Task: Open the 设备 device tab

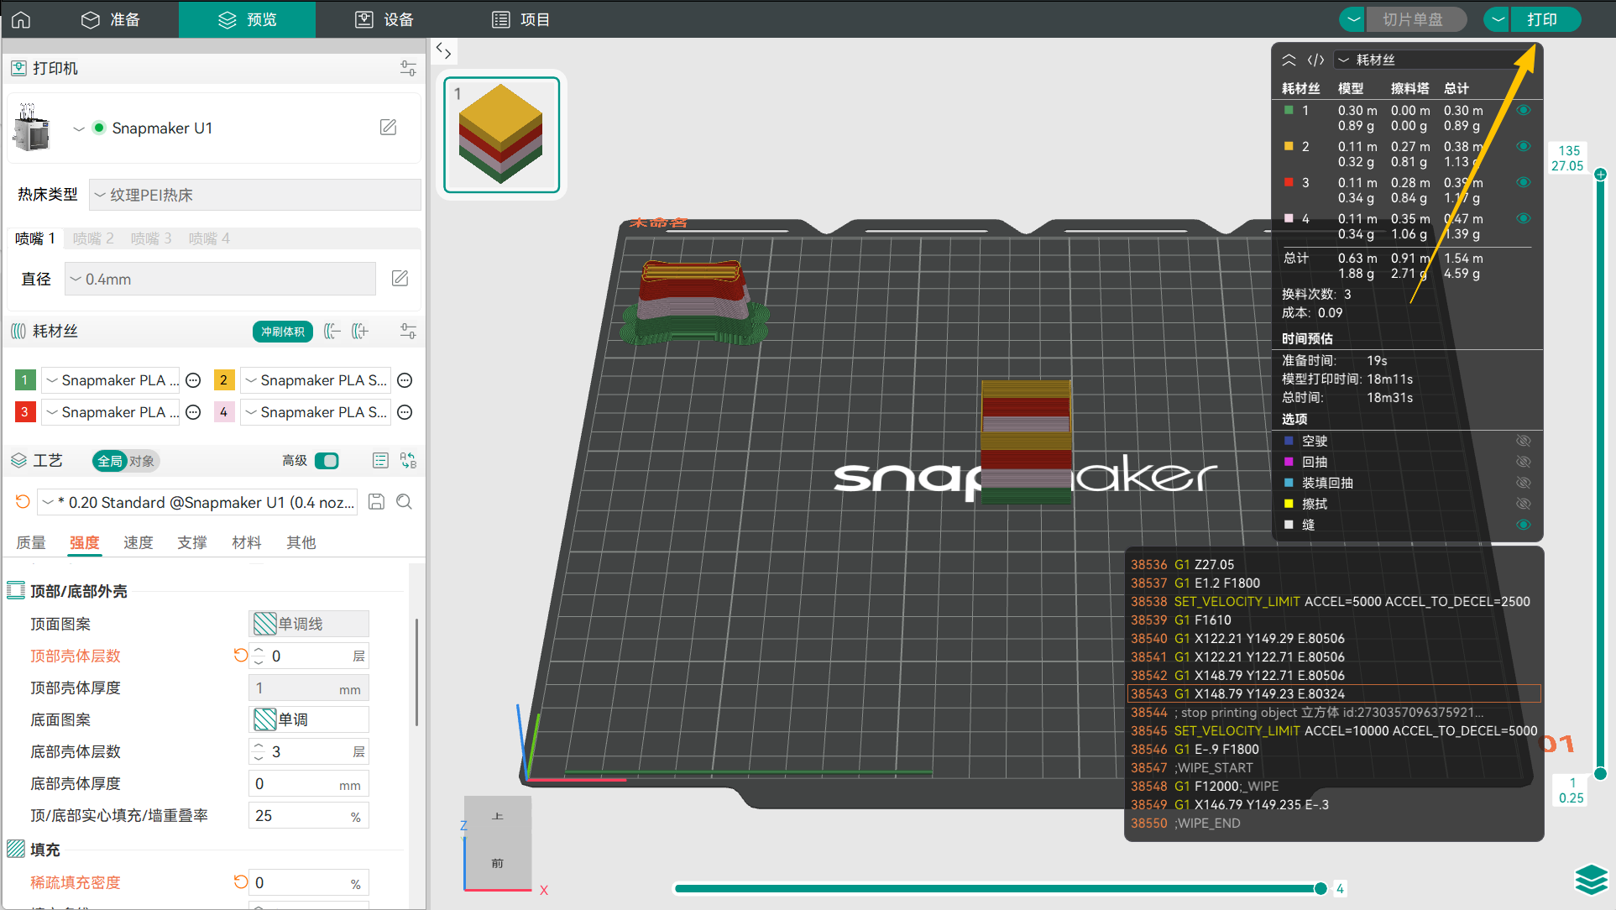Action: (x=384, y=19)
